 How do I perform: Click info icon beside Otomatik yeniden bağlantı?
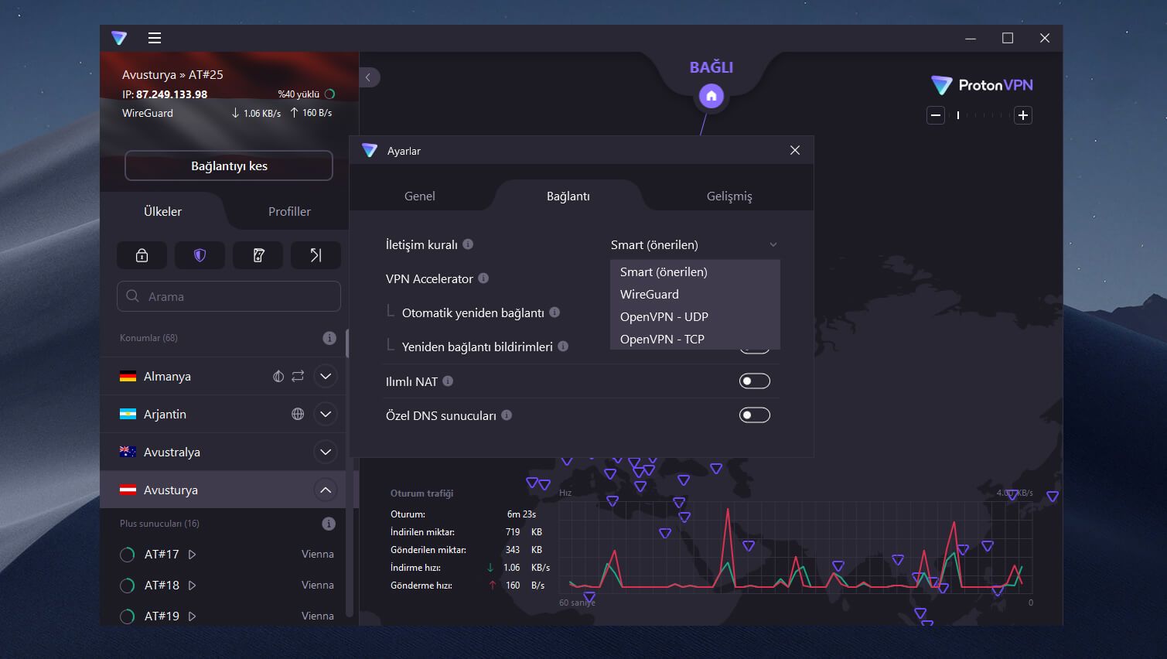(x=554, y=312)
